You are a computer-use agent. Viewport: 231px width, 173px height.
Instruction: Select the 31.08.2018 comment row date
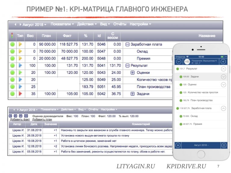(x=34, y=130)
